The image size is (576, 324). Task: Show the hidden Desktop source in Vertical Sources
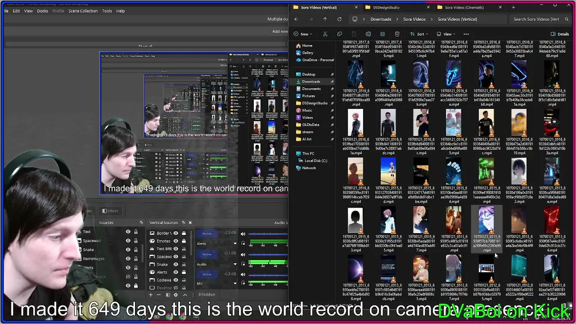[175, 288]
